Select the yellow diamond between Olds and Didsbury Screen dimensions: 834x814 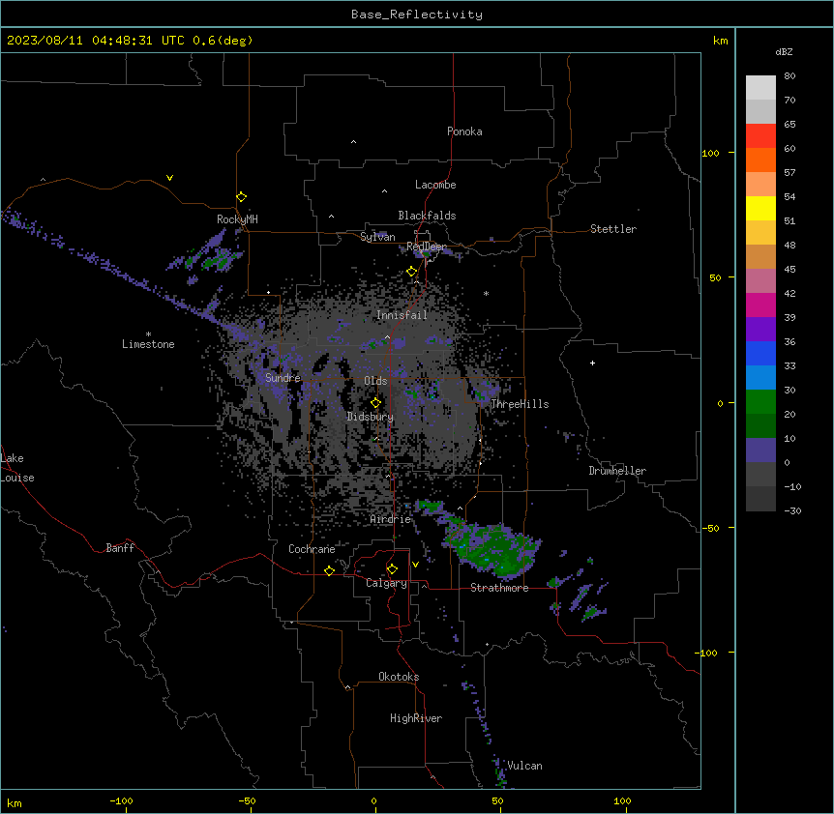[x=375, y=403]
